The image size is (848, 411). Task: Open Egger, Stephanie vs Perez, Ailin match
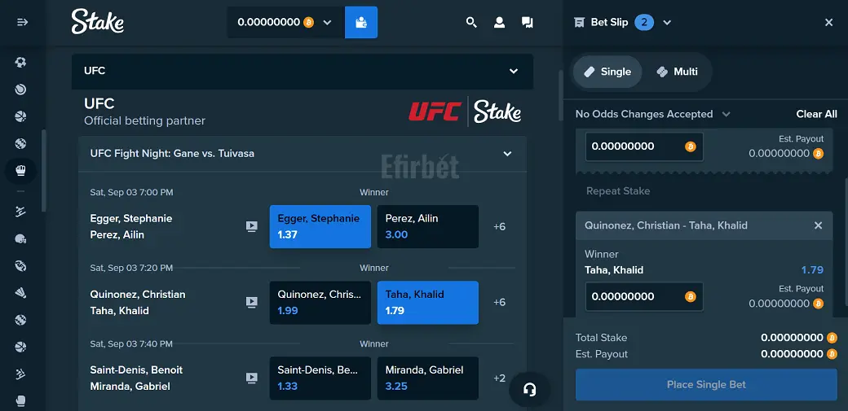131,226
